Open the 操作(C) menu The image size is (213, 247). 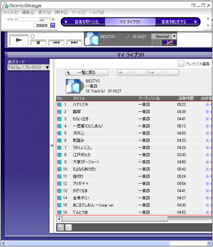click(61, 12)
